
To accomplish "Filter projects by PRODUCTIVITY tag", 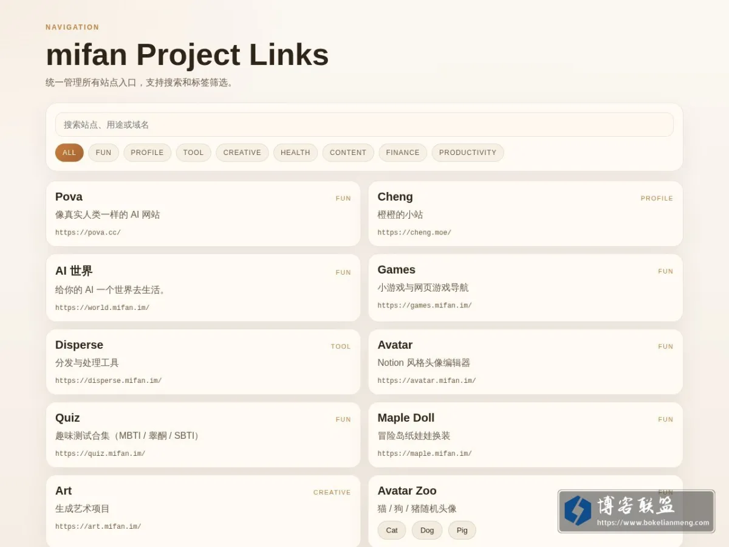I will point(468,153).
